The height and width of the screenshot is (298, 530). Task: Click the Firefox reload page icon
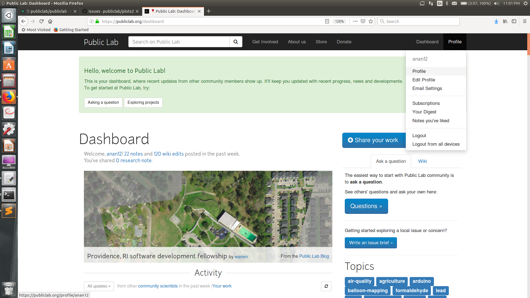pyautogui.click(x=41, y=21)
